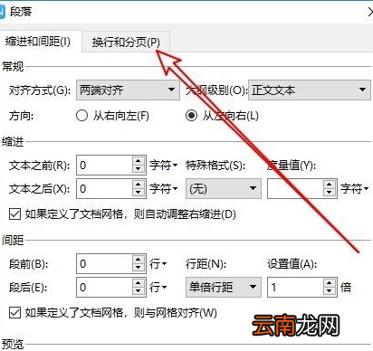Open the 大纲级别 dropdown showing 正文文本

pos(310,90)
